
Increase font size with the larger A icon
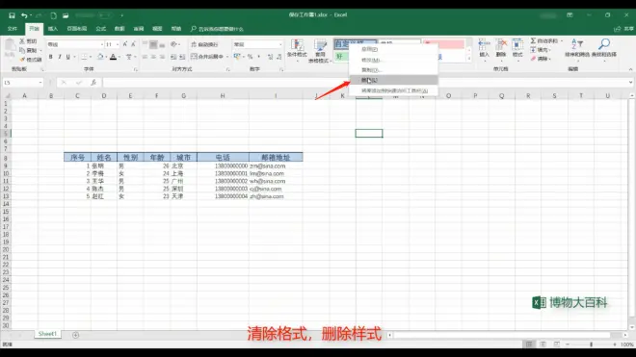point(125,44)
